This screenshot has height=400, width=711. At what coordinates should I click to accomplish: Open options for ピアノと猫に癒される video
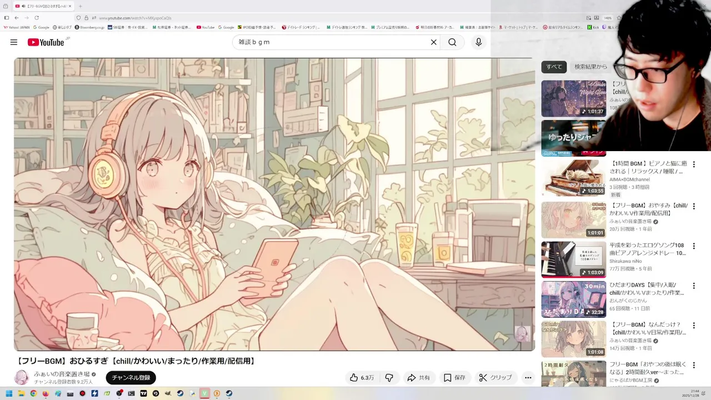(694, 164)
